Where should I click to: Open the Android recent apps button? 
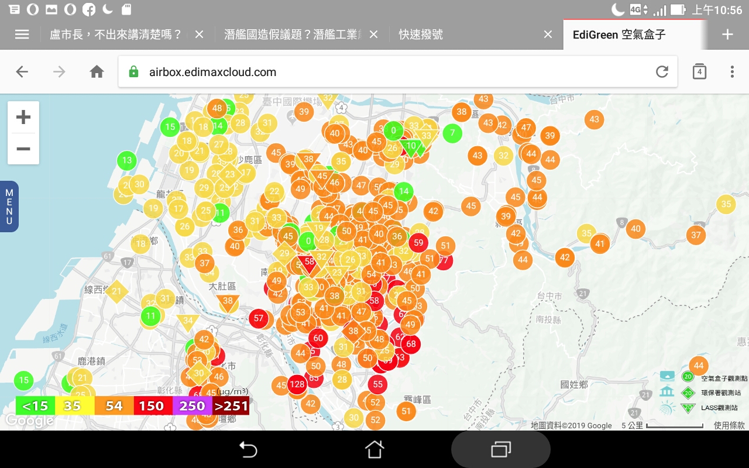coord(500,449)
